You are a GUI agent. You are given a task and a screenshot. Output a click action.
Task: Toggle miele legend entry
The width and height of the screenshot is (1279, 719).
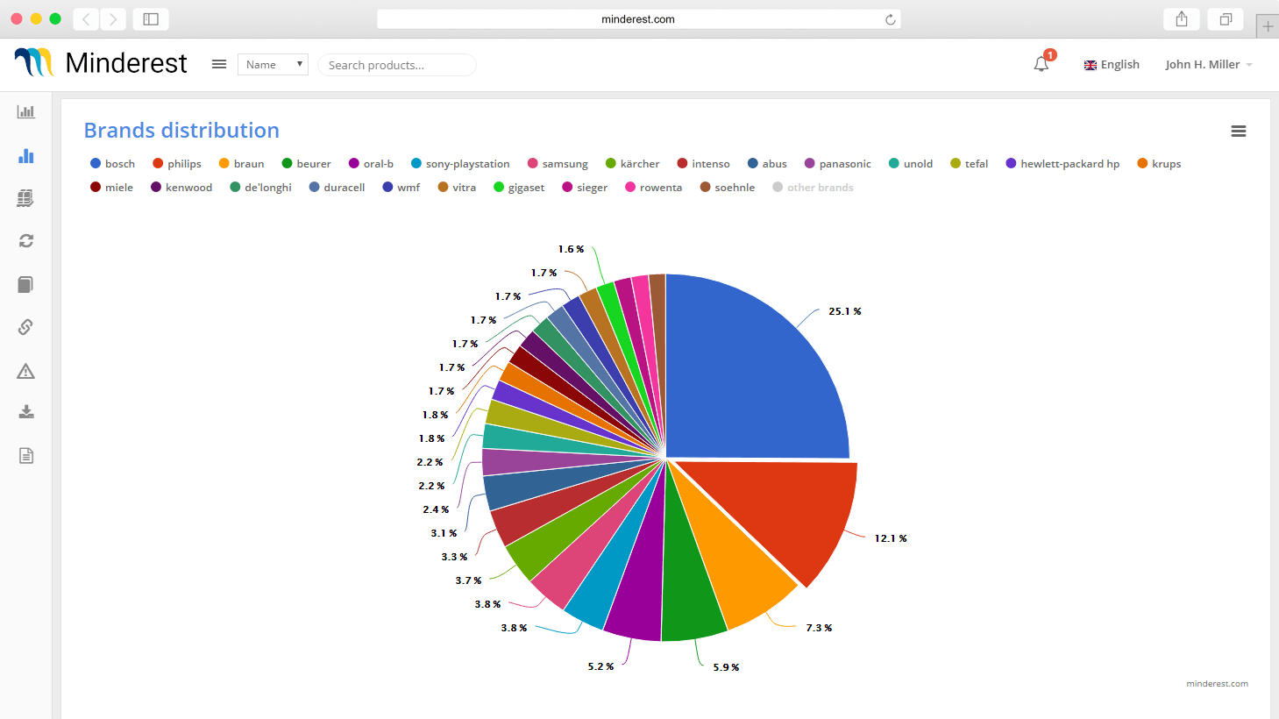tap(112, 188)
